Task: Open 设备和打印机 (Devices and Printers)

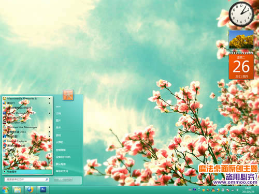Action: coord(63,157)
